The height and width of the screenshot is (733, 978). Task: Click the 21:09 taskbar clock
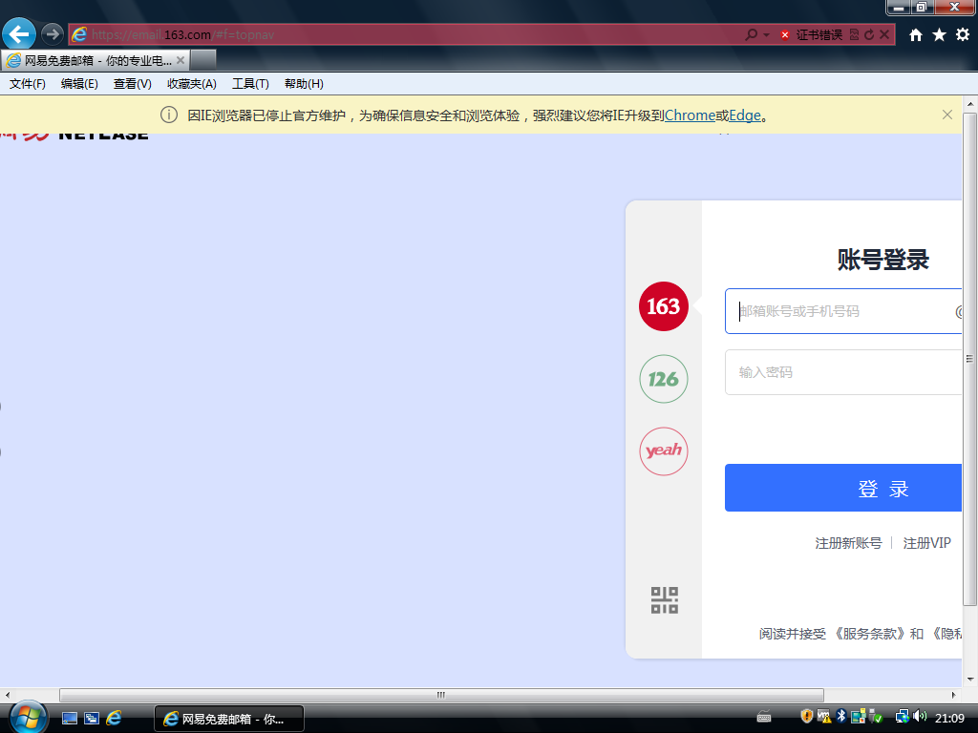coord(949,718)
